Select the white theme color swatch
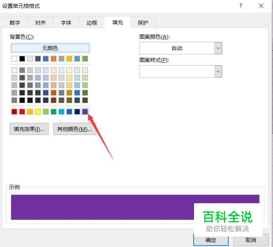273x247 pixels. click(14, 59)
